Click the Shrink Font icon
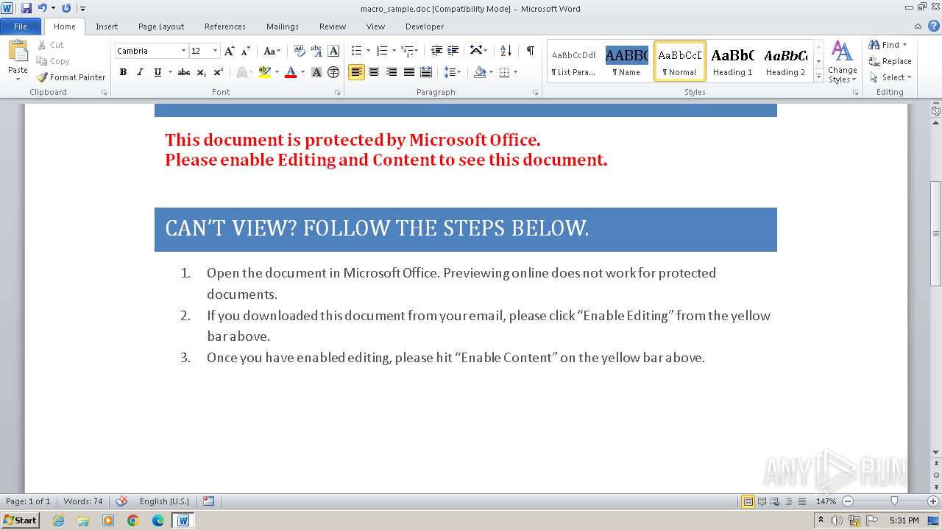The width and height of the screenshot is (942, 530). [x=246, y=51]
